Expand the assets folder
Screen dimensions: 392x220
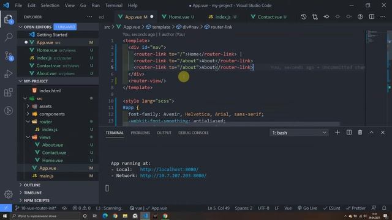pos(28,106)
